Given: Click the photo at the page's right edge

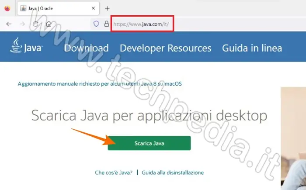Looking at the screenshot, I should (293, 138).
